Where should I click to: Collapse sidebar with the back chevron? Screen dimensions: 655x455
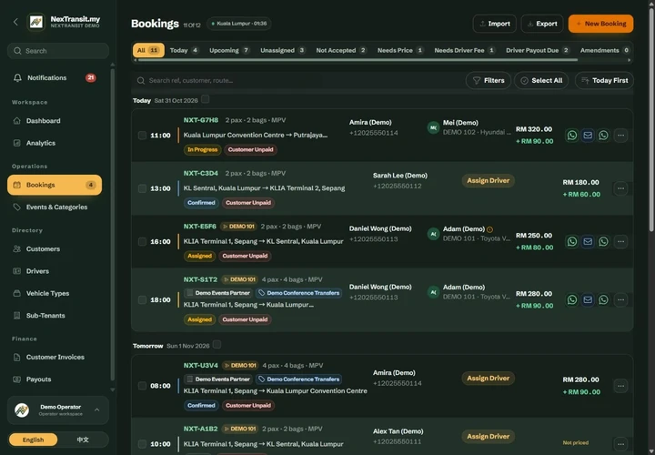(15, 22)
